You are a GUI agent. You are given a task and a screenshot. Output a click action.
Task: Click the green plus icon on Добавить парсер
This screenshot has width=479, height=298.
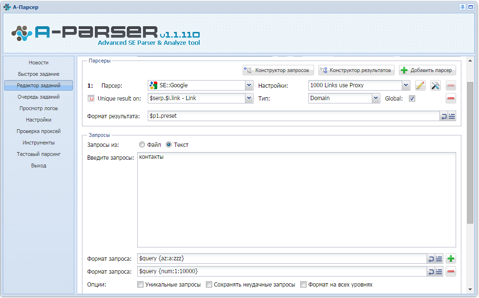point(404,70)
